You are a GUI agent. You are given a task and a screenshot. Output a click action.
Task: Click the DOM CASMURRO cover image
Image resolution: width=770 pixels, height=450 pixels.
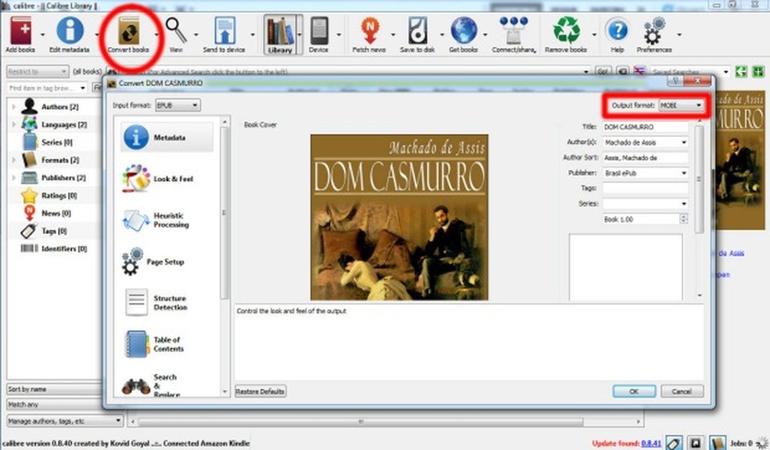[x=399, y=217]
